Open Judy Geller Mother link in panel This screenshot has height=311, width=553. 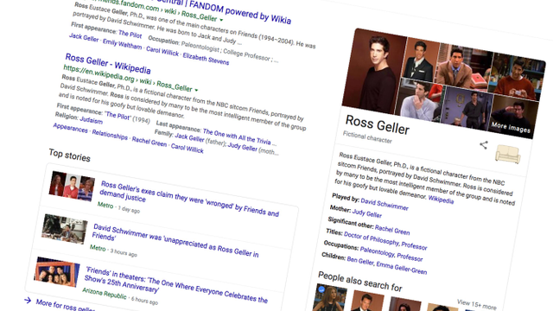366,213
